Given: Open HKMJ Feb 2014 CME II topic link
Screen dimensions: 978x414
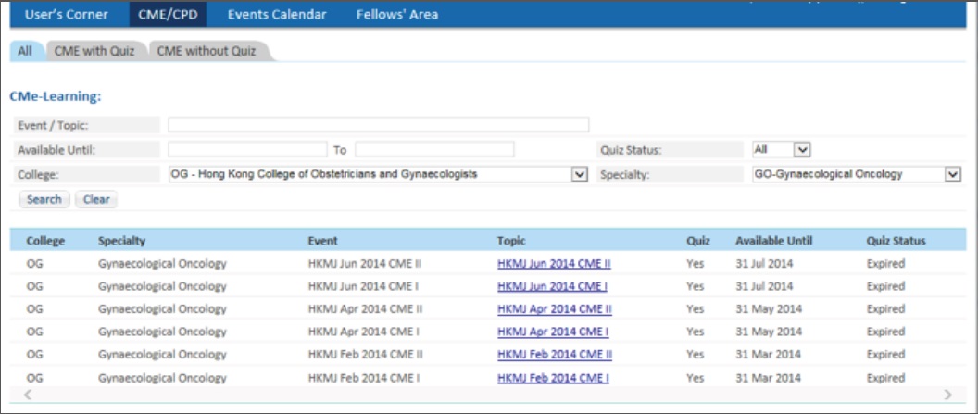Looking at the screenshot, I should click(x=555, y=355).
